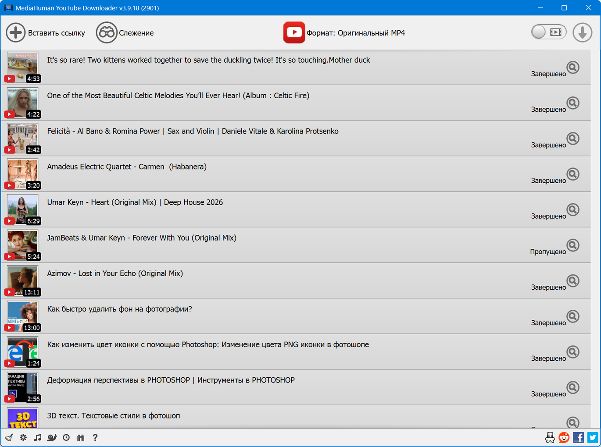
Task: Click thumbnail of Felicità video
Action: click(x=23, y=138)
